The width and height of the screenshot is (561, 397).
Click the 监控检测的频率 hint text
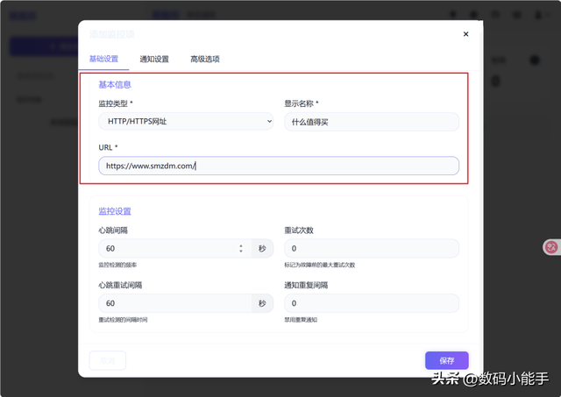pyautogui.click(x=117, y=265)
